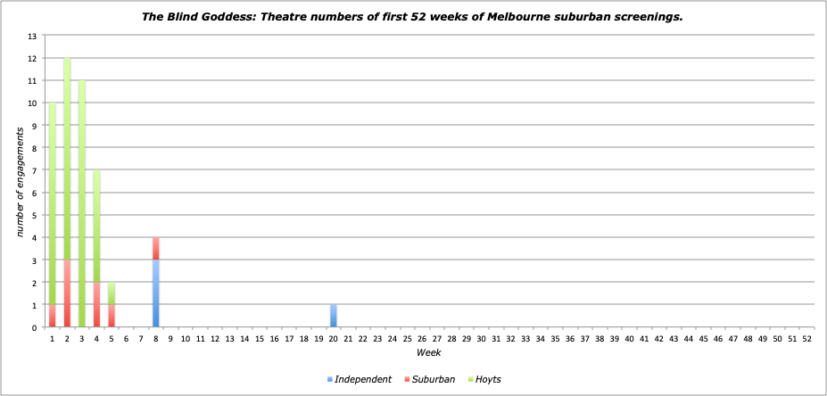
Task: Select the red Suburban segment atop week 8
Action: pyautogui.click(x=155, y=248)
